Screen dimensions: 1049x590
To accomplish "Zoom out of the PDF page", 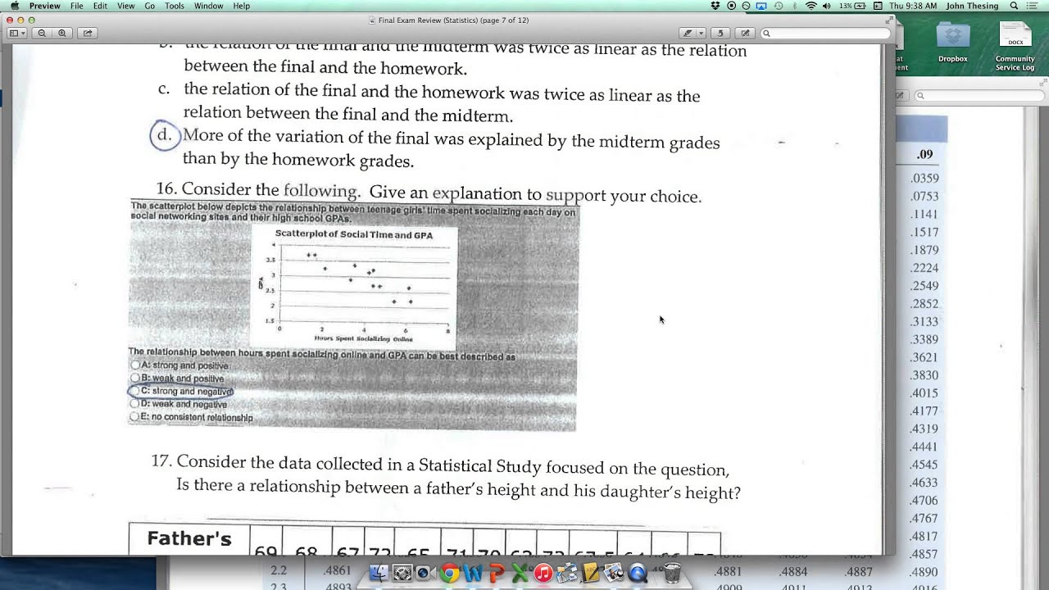I will pyautogui.click(x=42, y=34).
